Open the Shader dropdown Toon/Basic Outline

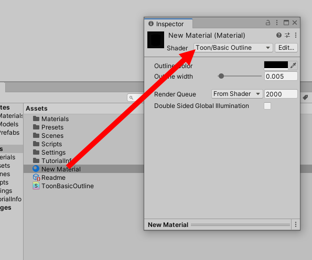pyautogui.click(x=233, y=48)
